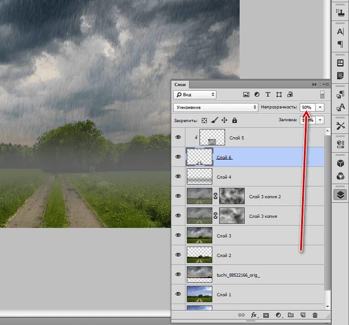Viewport: 349px width, 325px height.
Task: Click the Слой 3 layer thumbnail
Action: [200, 235]
